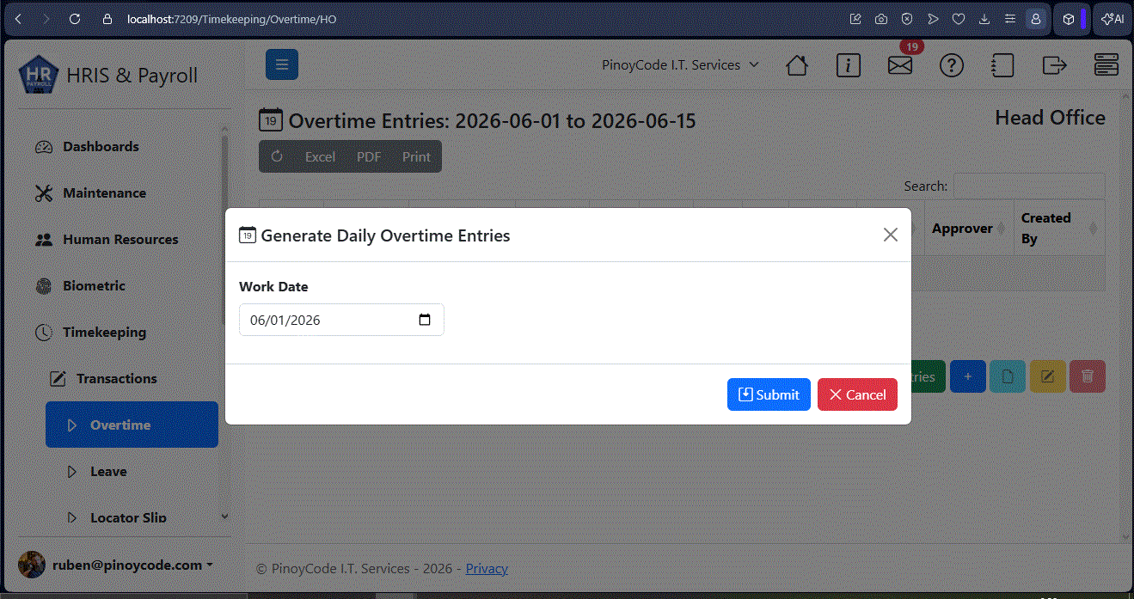Click the browser cube extensions icon
Image resolution: width=1134 pixels, height=599 pixels.
[1068, 18]
